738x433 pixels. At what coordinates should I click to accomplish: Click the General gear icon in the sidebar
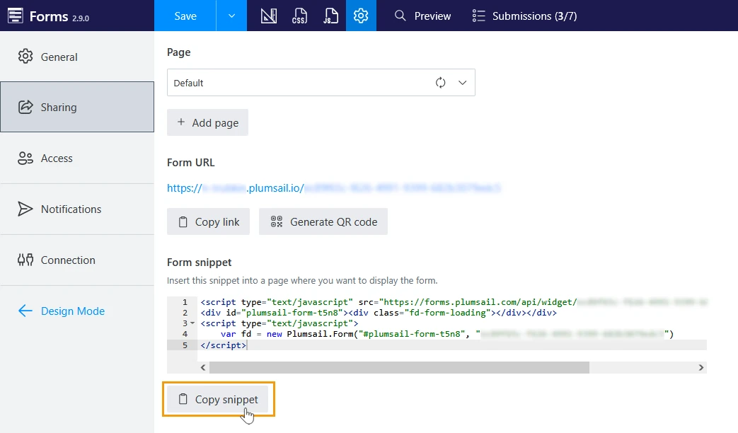click(x=25, y=57)
